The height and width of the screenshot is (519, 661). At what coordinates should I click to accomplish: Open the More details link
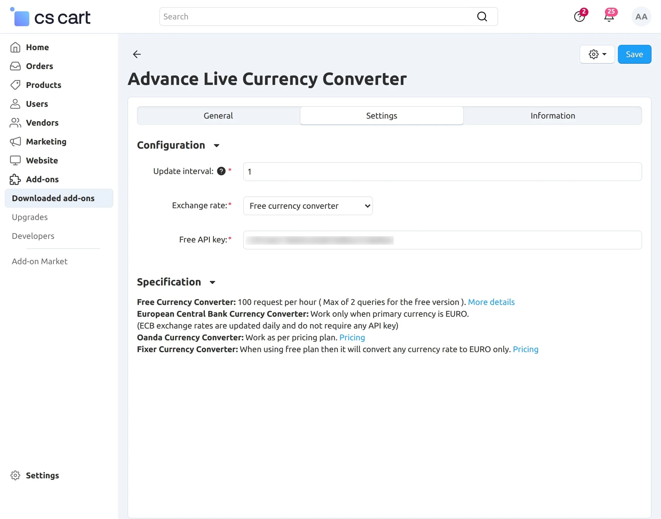click(491, 302)
